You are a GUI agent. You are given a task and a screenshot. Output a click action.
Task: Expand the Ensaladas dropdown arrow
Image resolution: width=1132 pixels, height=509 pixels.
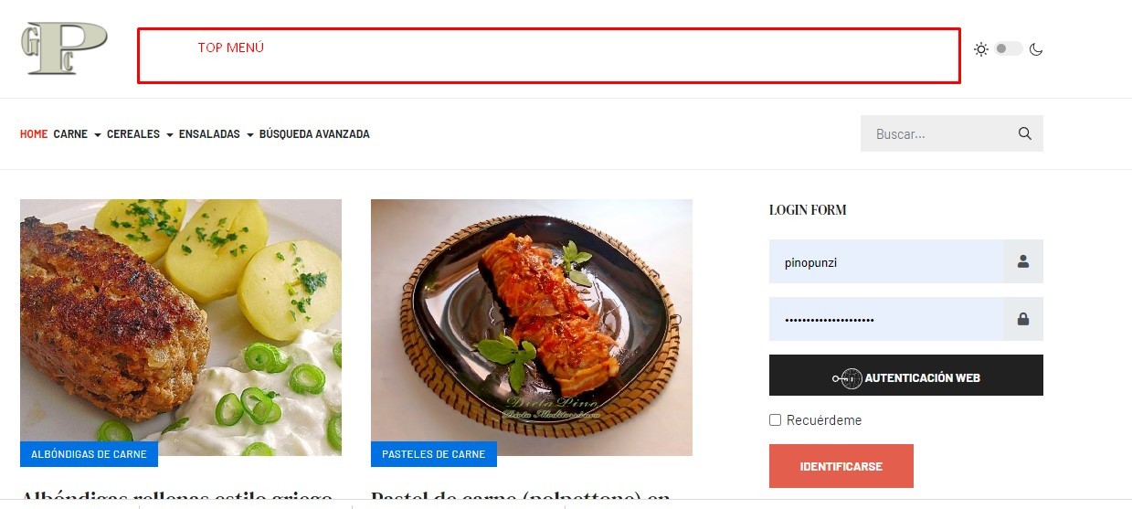pyautogui.click(x=250, y=135)
